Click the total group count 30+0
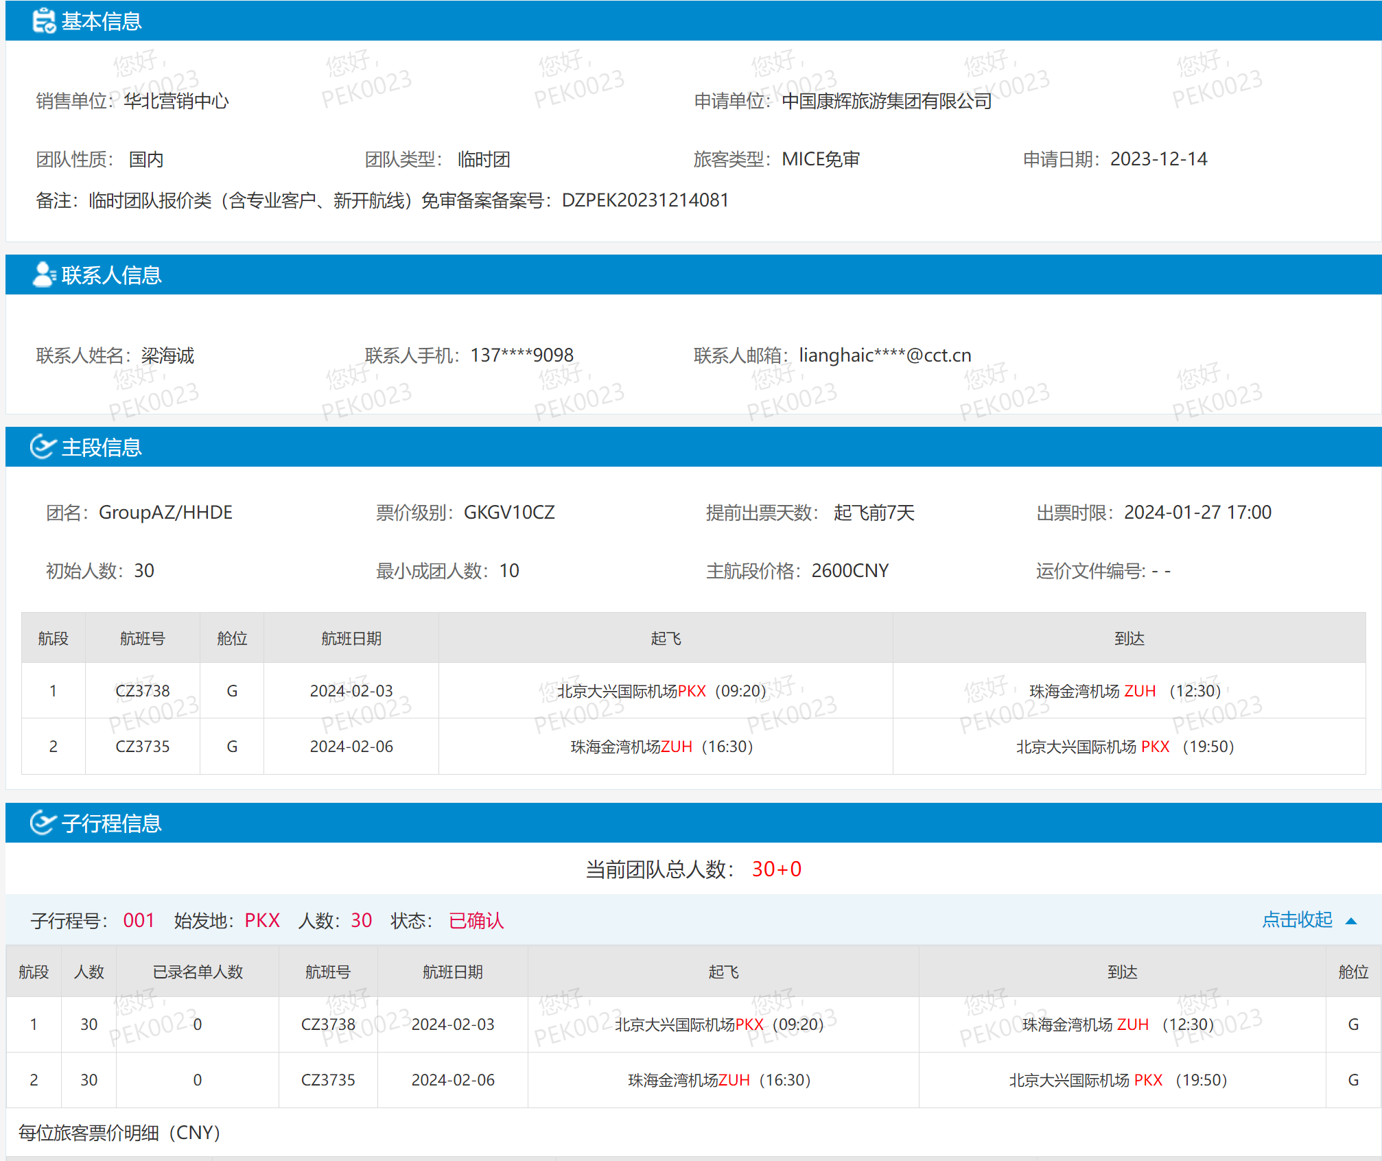Screen dimensions: 1382x1161 click(776, 869)
